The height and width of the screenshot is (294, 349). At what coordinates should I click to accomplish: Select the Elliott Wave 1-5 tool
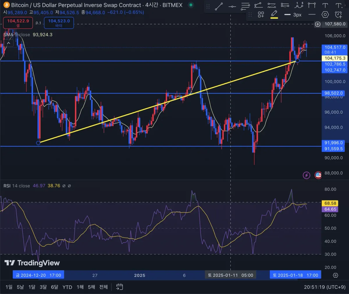[299, 5]
